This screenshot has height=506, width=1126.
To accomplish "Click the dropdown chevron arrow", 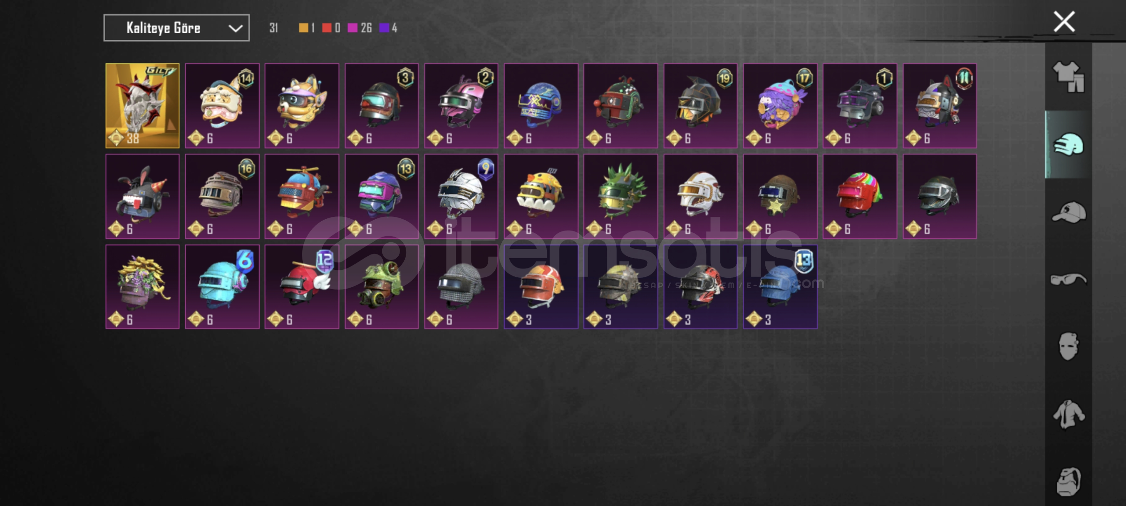I will [235, 29].
